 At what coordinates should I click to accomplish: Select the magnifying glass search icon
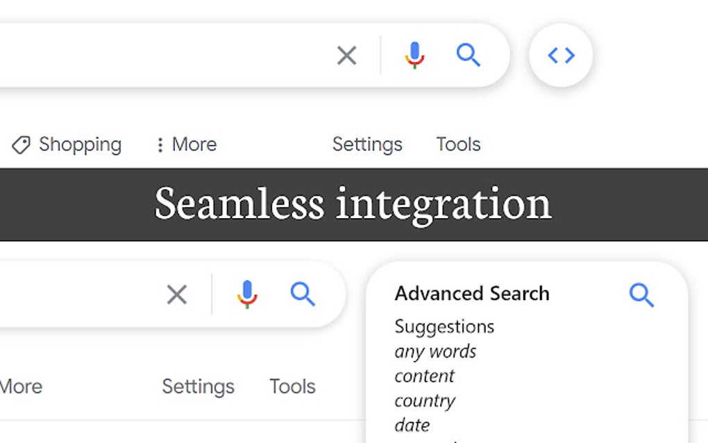[469, 56]
